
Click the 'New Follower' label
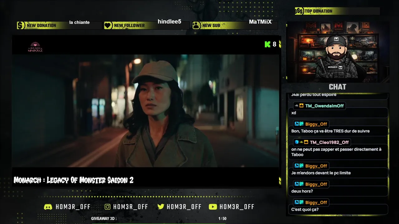pyautogui.click(x=129, y=26)
